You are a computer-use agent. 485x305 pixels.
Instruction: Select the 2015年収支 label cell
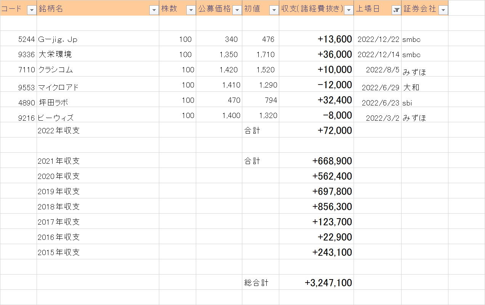98,252
